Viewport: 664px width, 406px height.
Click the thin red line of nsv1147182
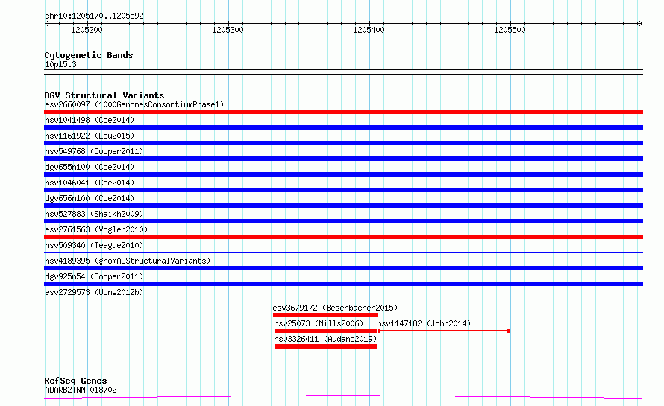coord(443,331)
